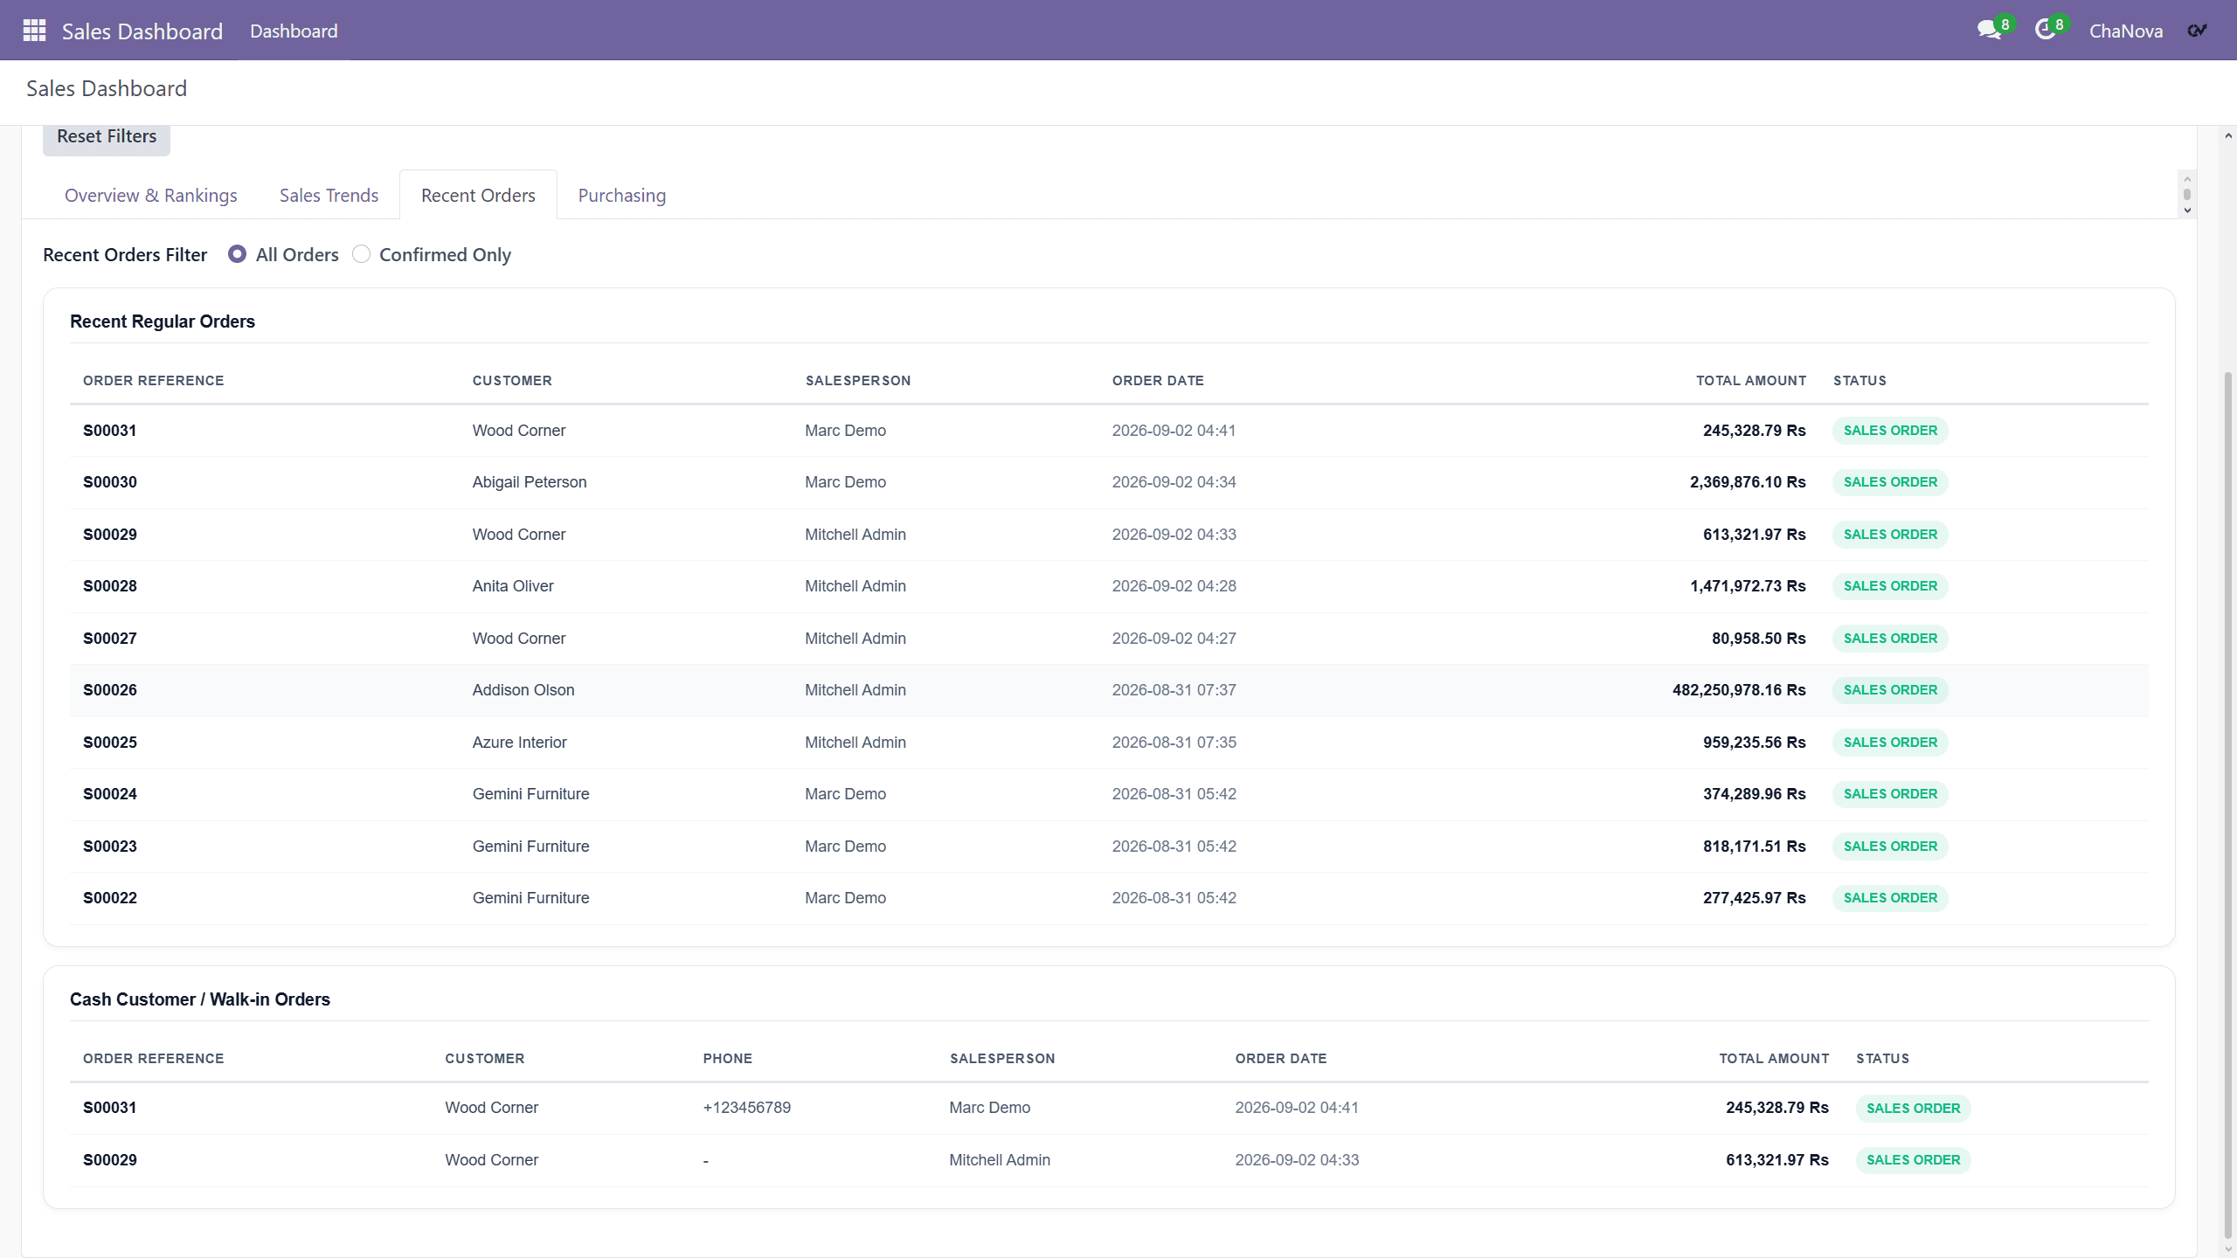Open the user avatar menu
Screen dimensions: 2237x1258
pyautogui.click(x=2198, y=31)
